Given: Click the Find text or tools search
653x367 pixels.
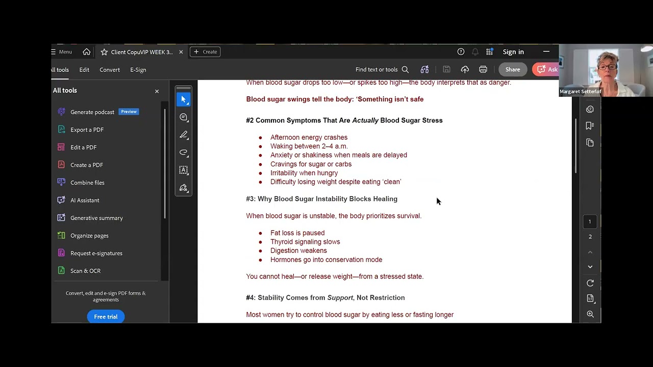Looking at the screenshot, I should (382, 70).
